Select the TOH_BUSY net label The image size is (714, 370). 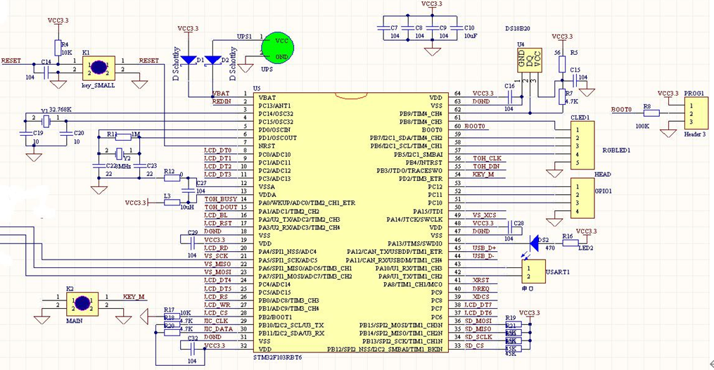pyautogui.click(x=221, y=199)
